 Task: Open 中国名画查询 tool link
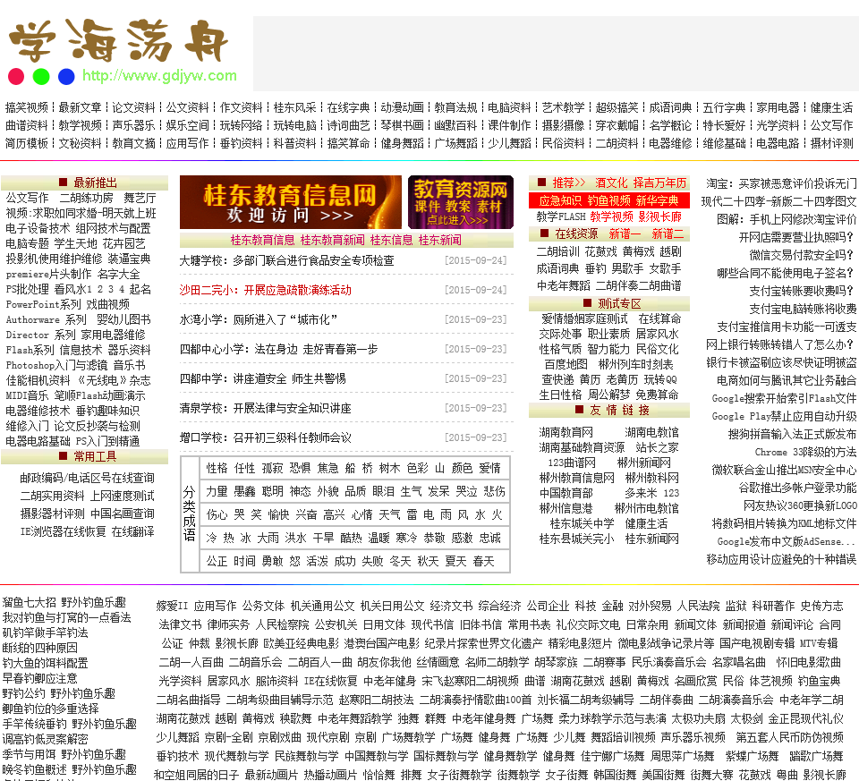tap(123, 514)
